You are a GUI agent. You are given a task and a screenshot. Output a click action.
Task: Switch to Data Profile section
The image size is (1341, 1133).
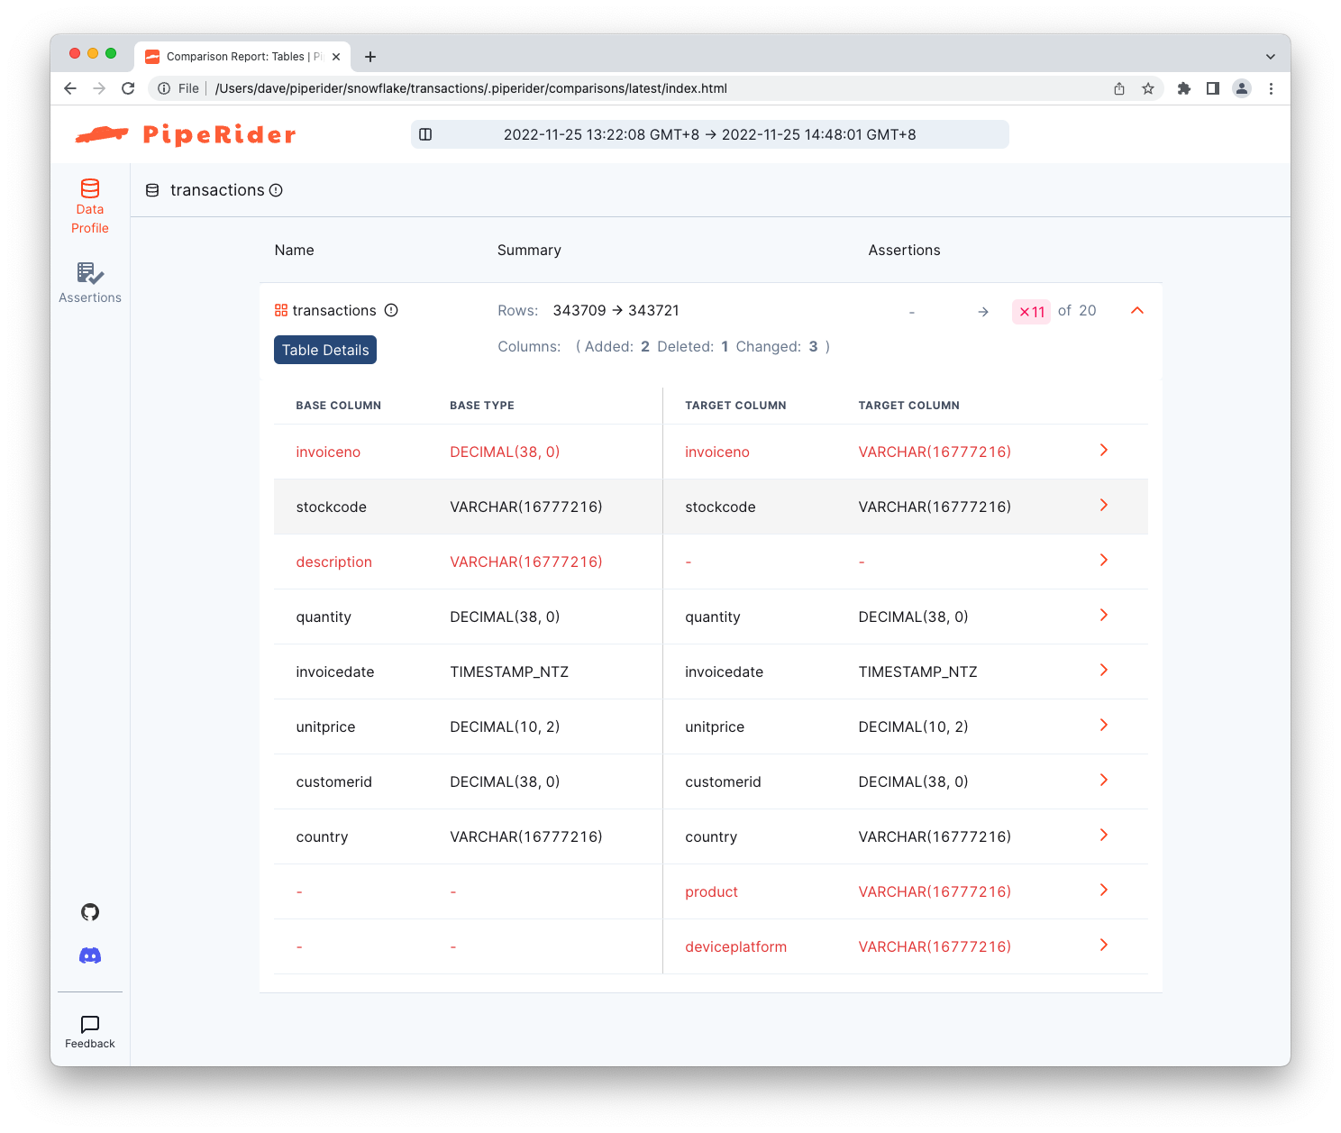[90, 206]
